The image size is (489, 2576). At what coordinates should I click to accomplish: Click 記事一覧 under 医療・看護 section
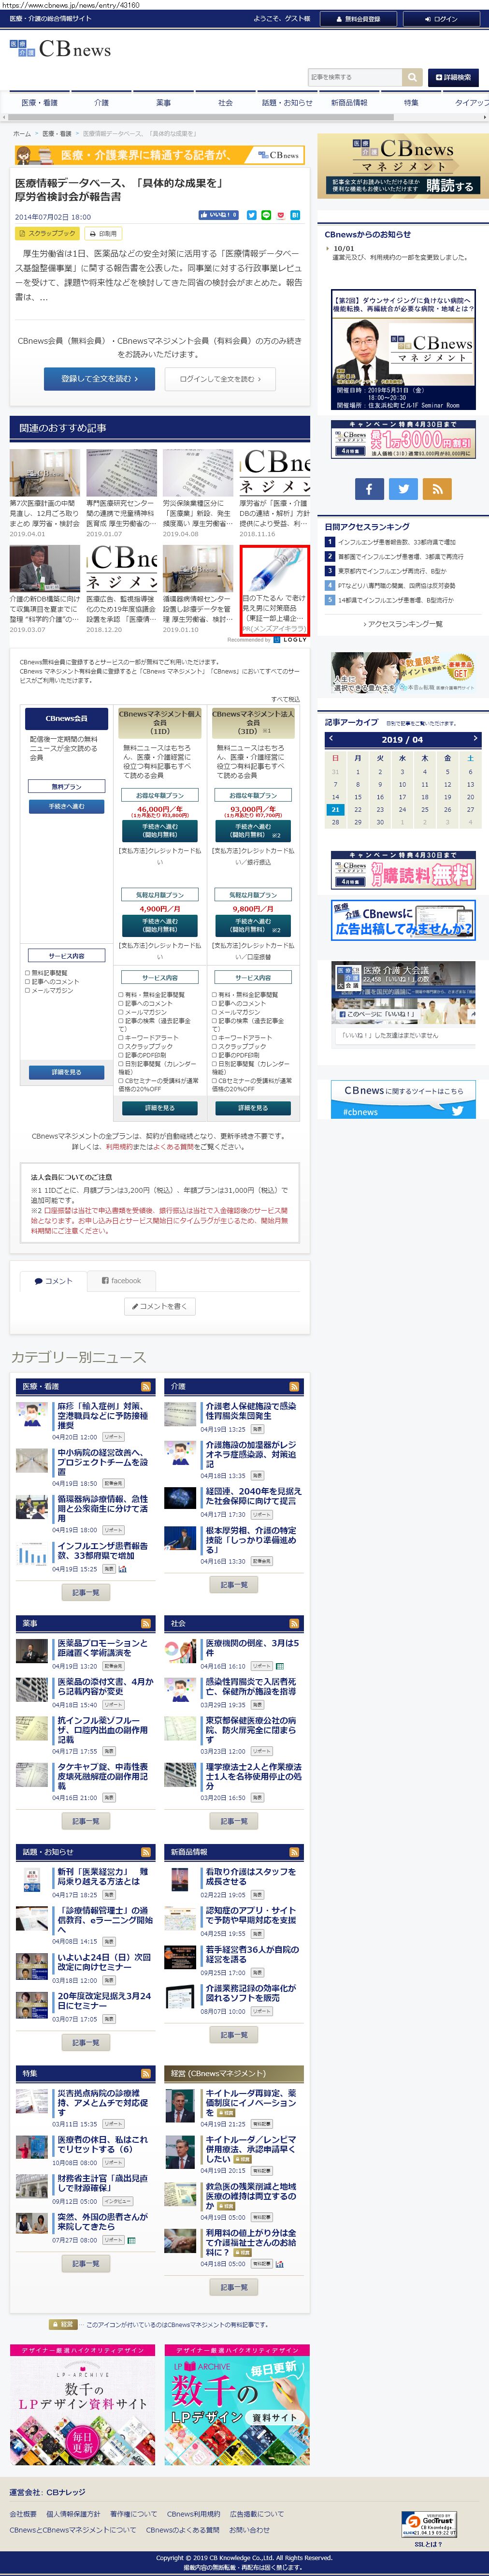86,1592
